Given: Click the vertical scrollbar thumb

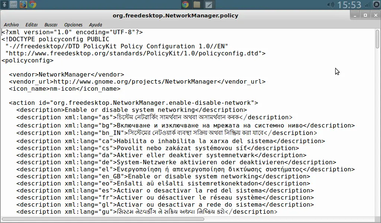Looking at the screenshot, I should click(377, 39).
